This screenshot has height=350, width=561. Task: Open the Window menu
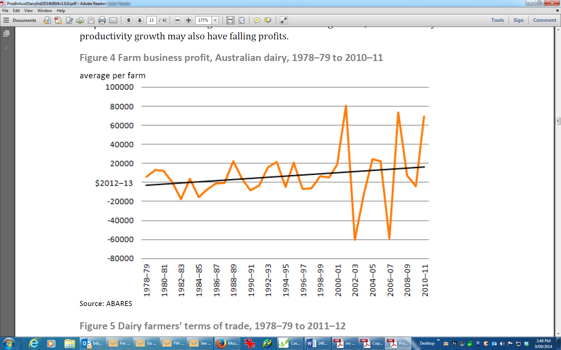pos(44,11)
